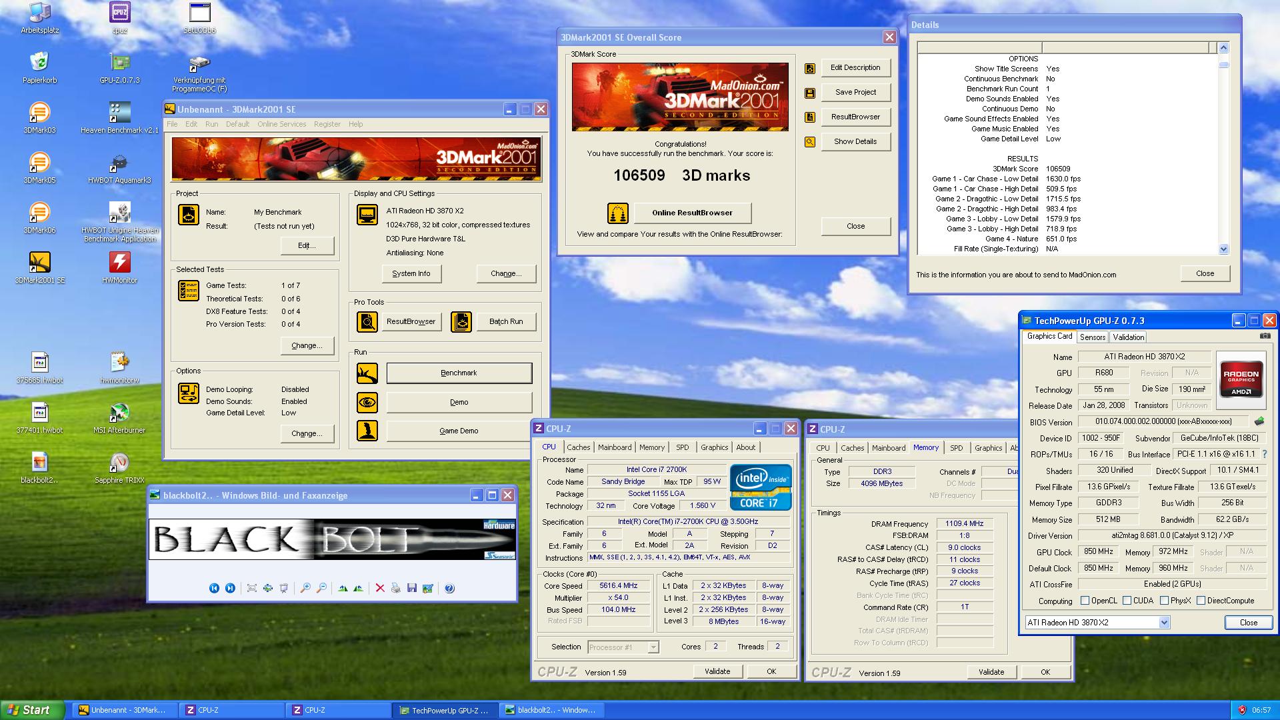Switch to the Validation tab in GPU-Z
Screen dimensions: 1280x720
point(1128,337)
